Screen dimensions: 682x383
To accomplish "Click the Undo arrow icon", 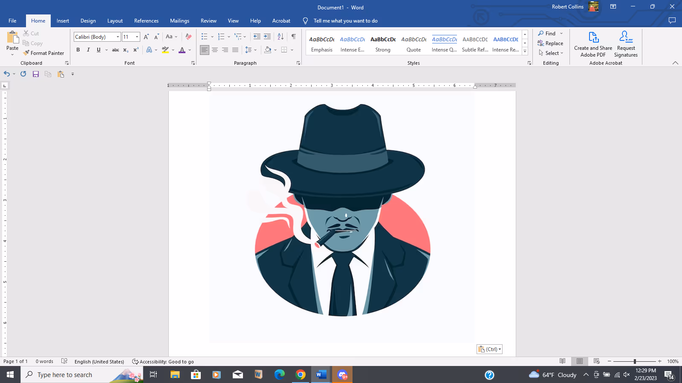I will (7, 74).
